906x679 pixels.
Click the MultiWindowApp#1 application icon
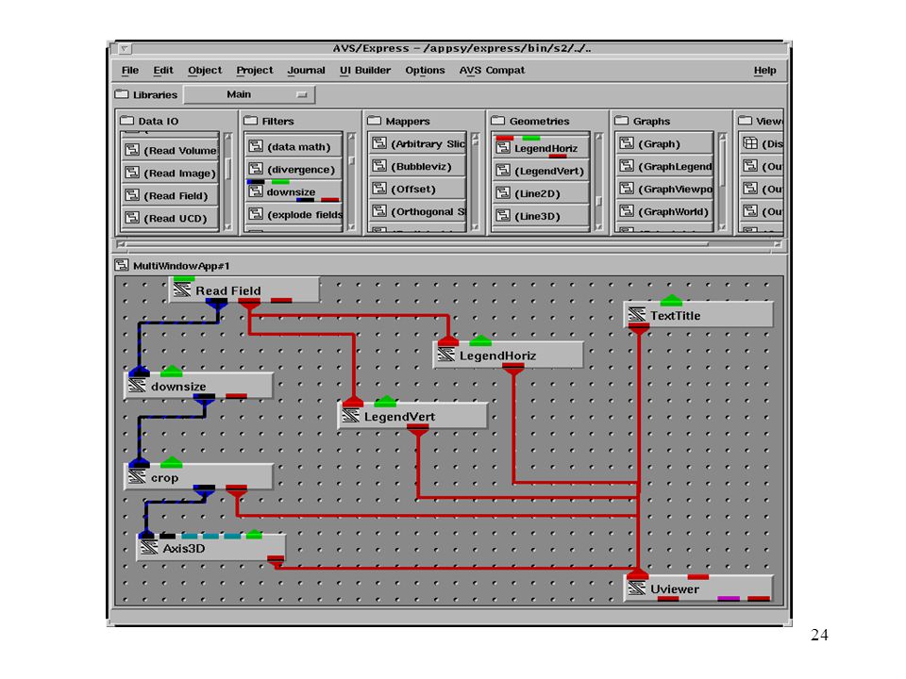coord(122,265)
